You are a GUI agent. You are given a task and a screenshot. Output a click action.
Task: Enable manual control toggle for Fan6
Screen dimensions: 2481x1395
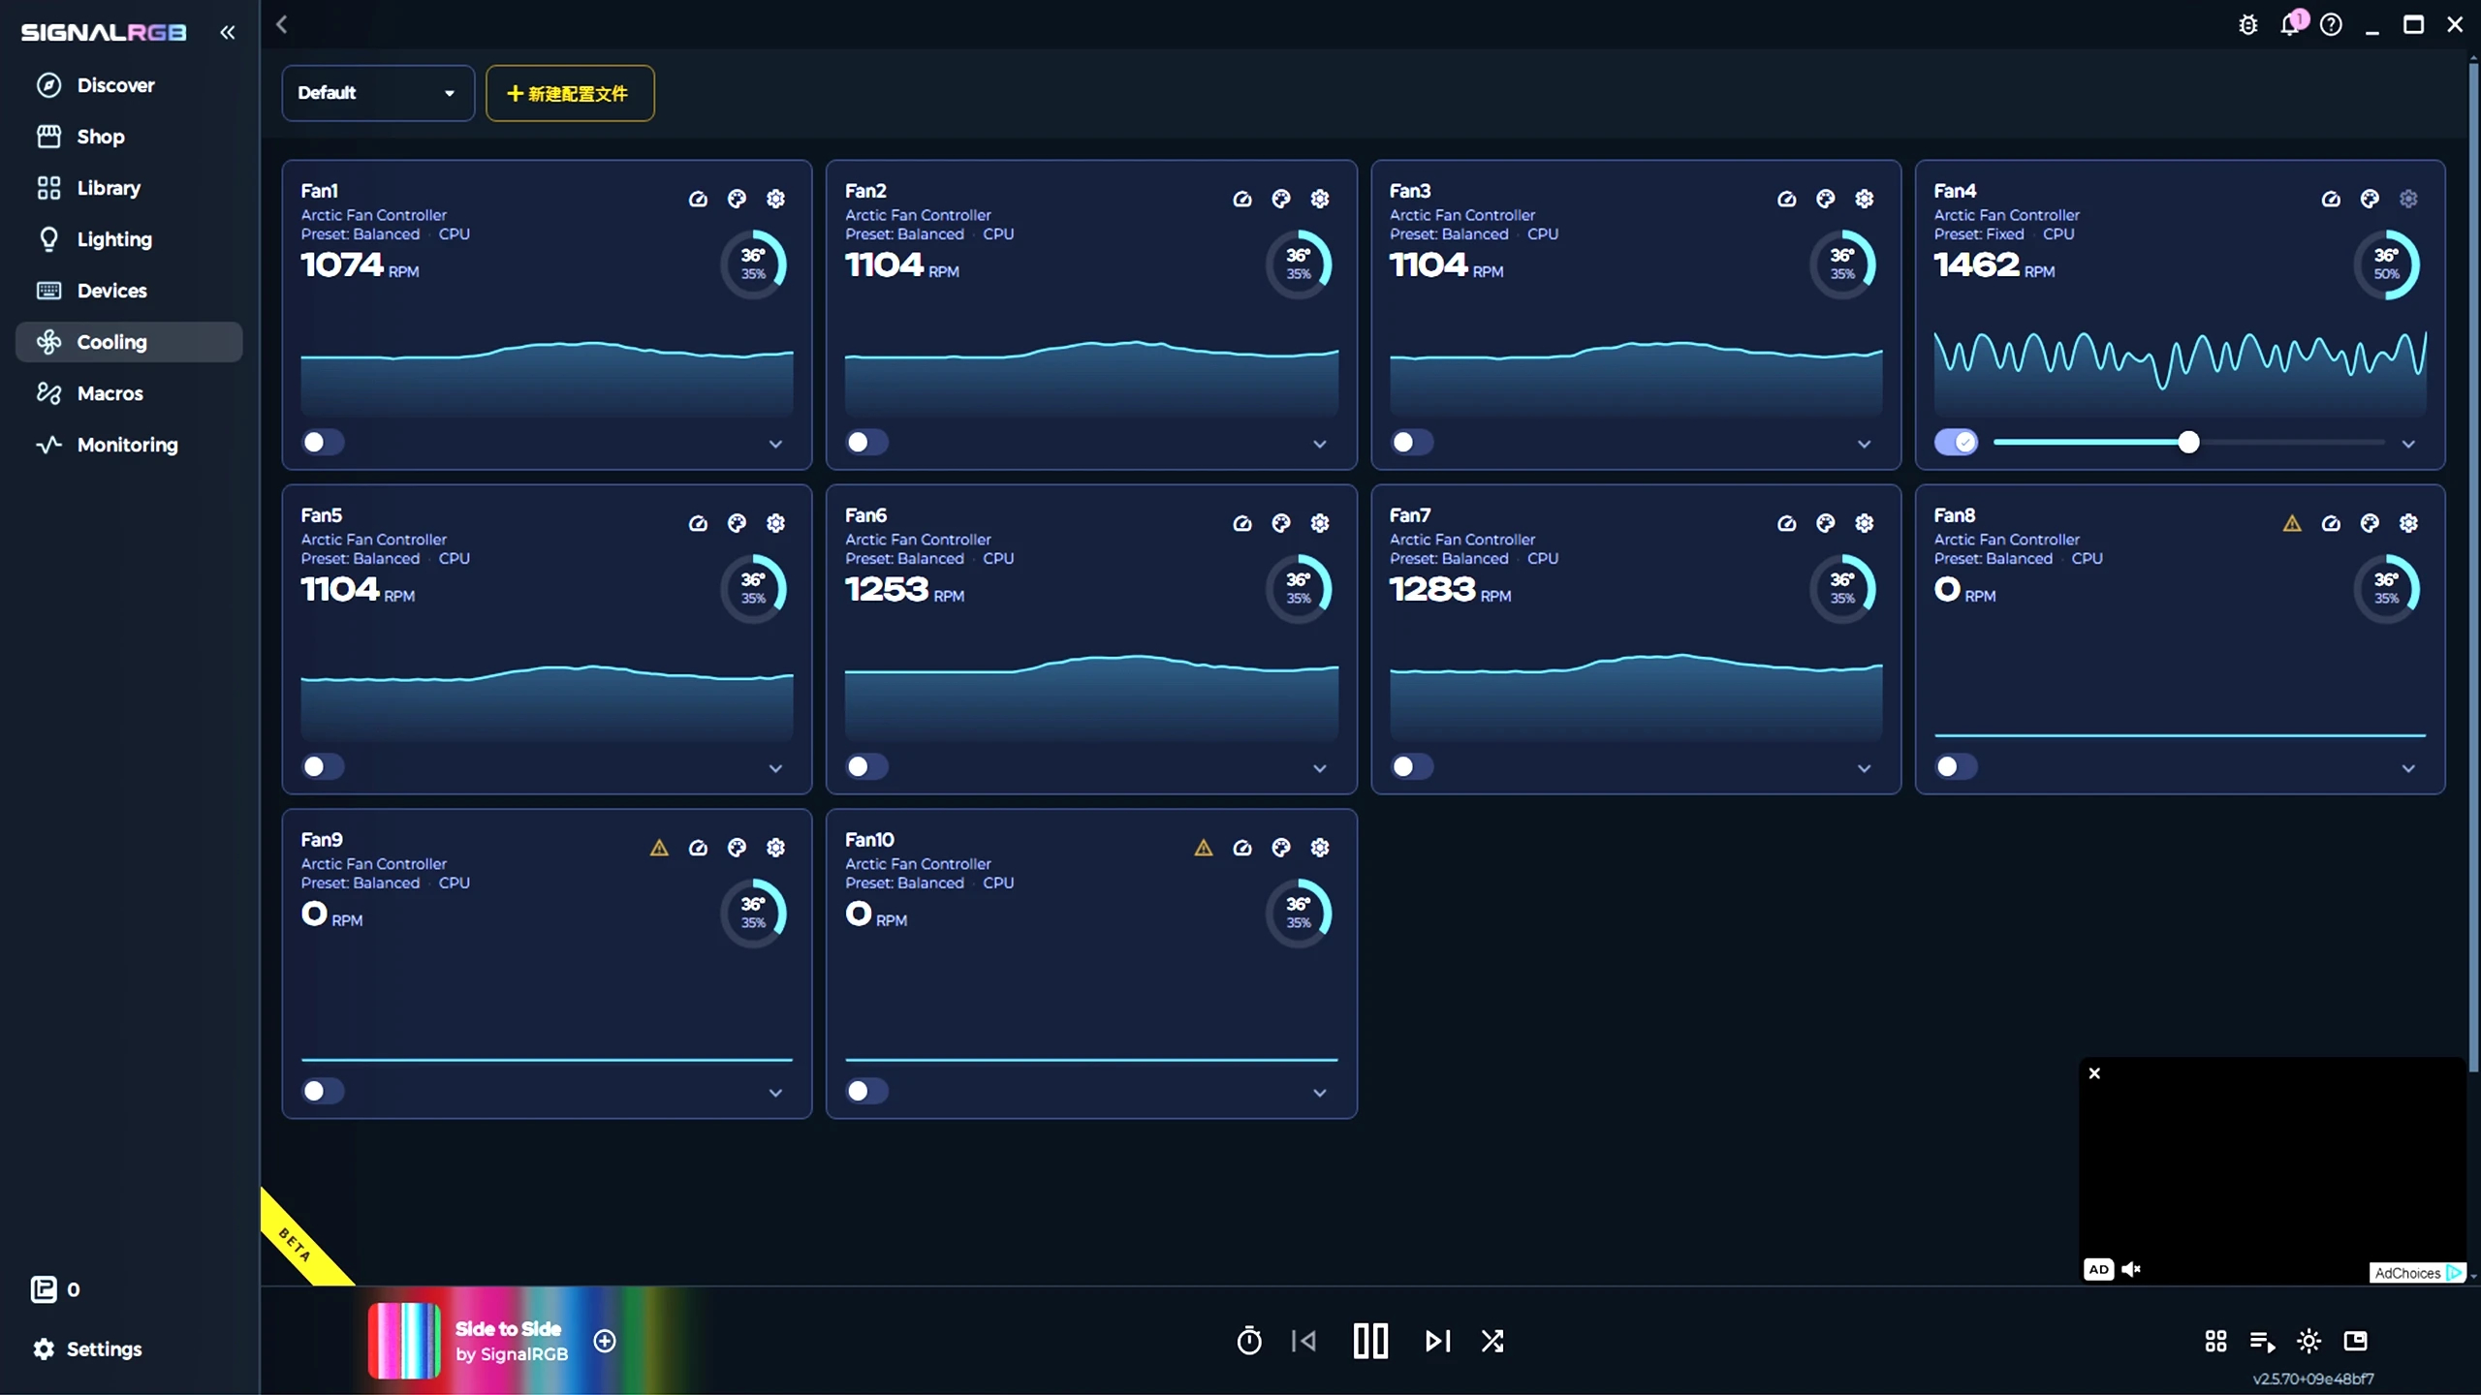tap(867, 766)
